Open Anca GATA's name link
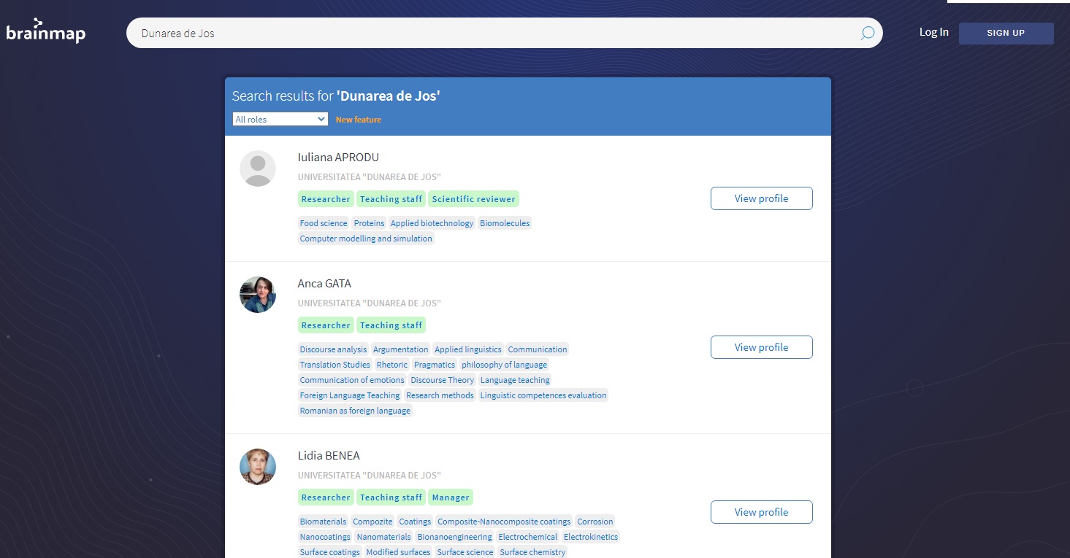The image size is (1070, 558). point(324,284)
